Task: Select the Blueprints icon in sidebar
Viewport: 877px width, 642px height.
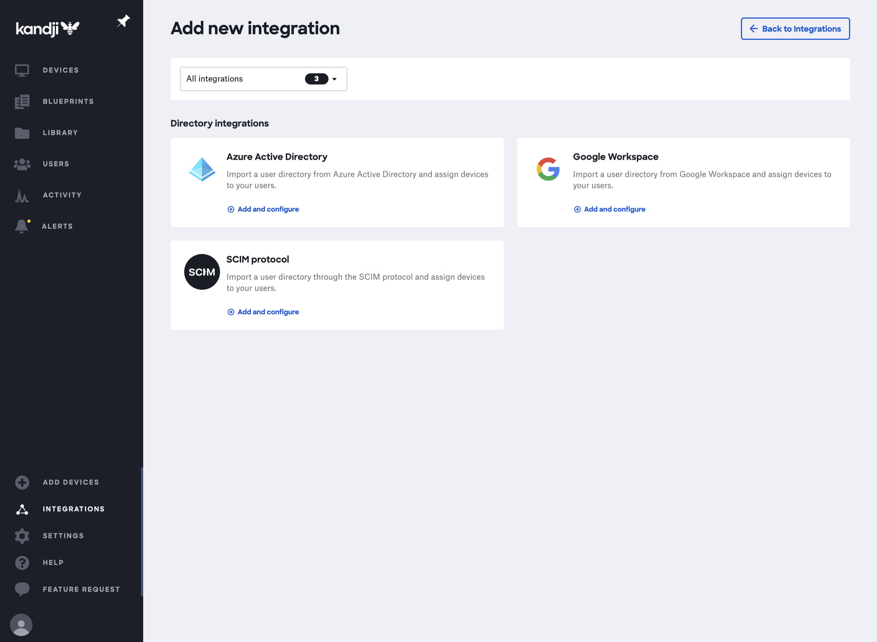Action: [22, 101]
